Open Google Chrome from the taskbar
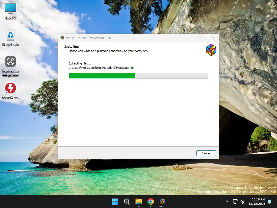This screenshot has width=277, height=208. [x=151, y=201]
